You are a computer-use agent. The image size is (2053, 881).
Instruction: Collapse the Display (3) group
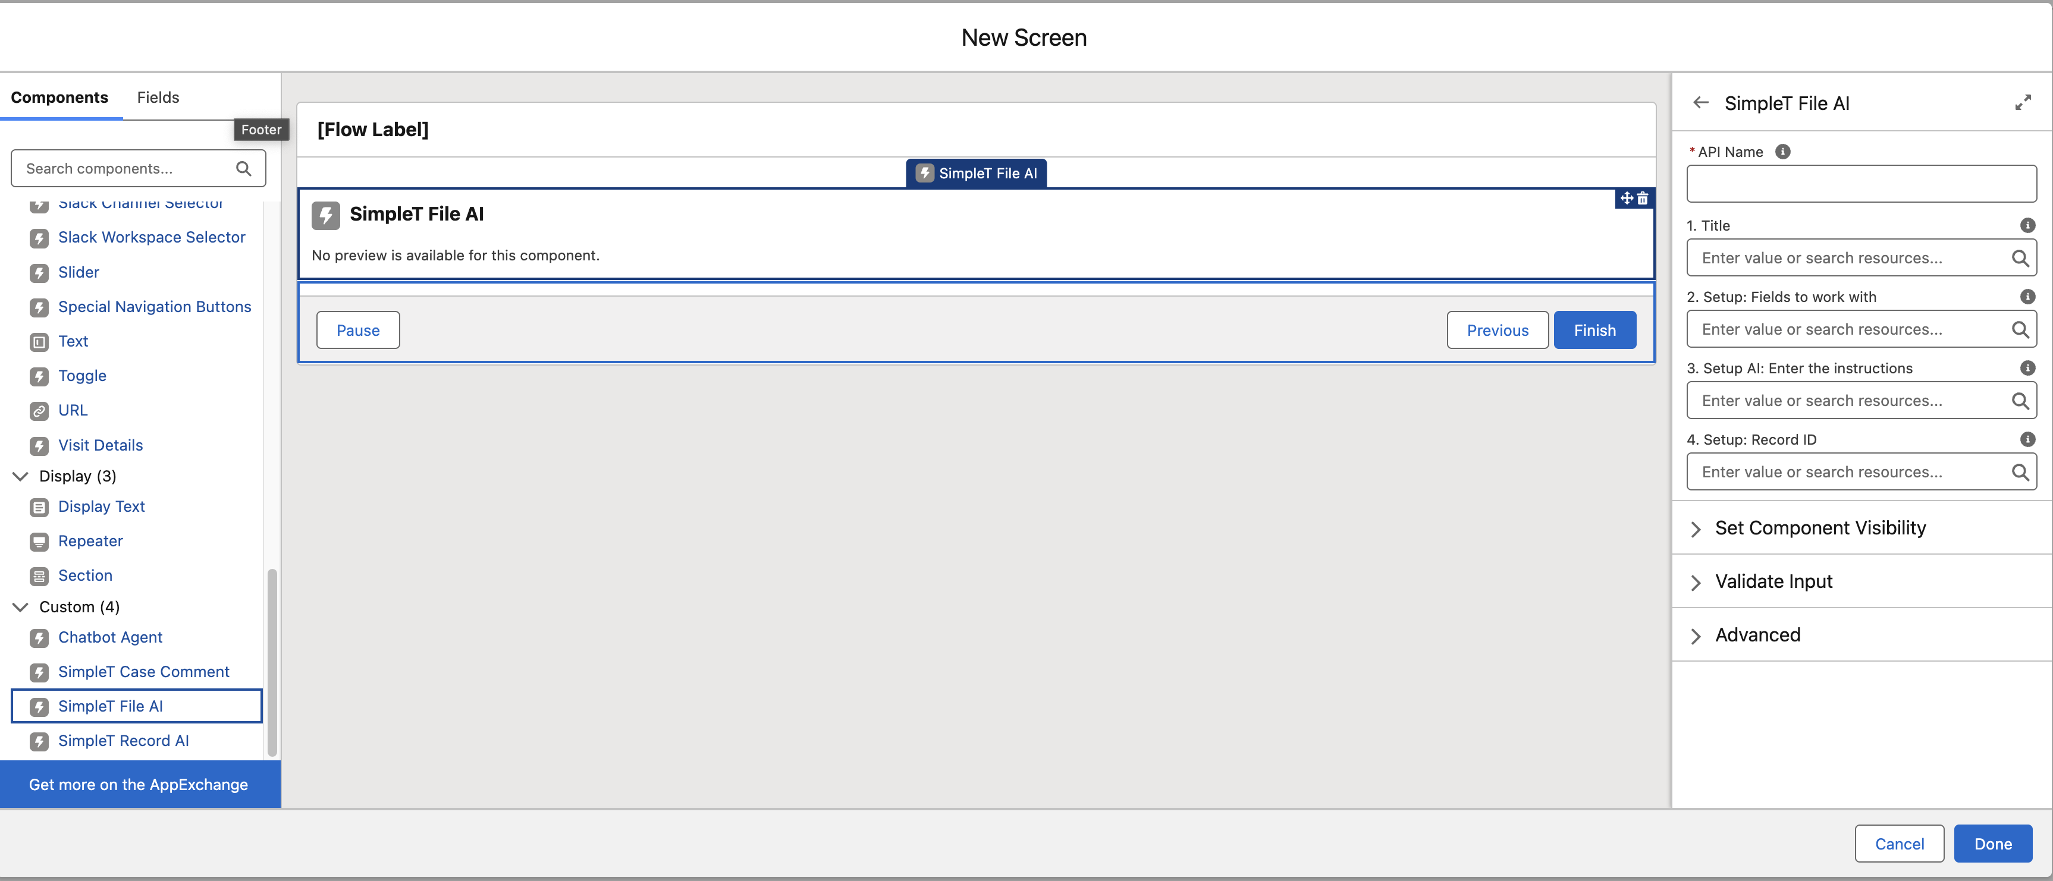[x=21, y=476]
